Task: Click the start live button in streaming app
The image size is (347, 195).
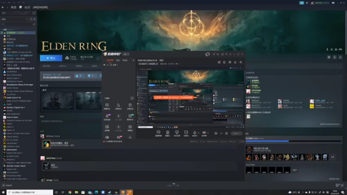Action: click(x=236, y=133)
